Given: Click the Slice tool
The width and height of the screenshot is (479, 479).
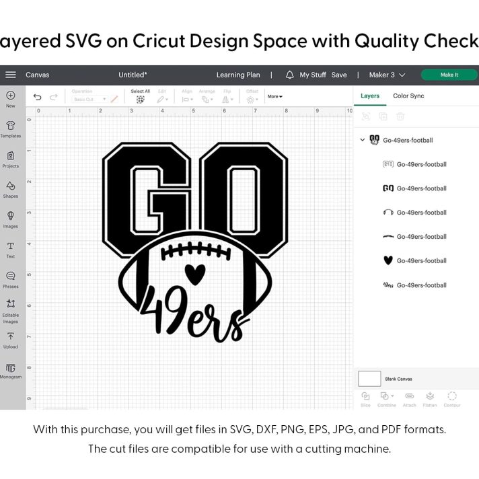Looking at the screenshot, I should [365, 400].
